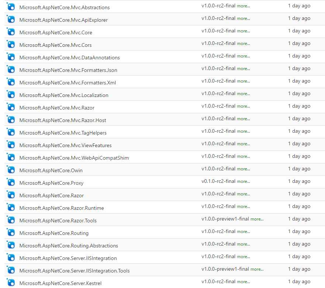Click the package icon beside Microsoft.AspNetCore.Mvc.ViewFeatures

[11, 145]
